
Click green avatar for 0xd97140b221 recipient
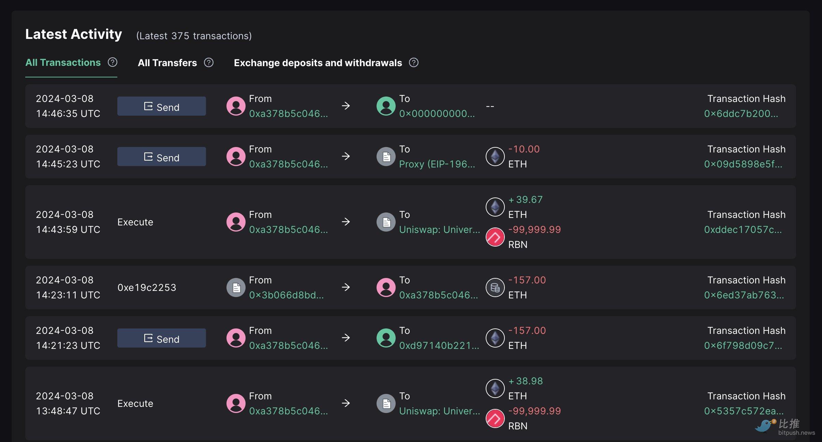pos(386,338)
